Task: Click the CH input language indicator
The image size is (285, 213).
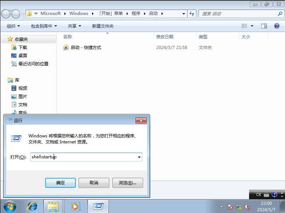Action: (x=258, y=195)
